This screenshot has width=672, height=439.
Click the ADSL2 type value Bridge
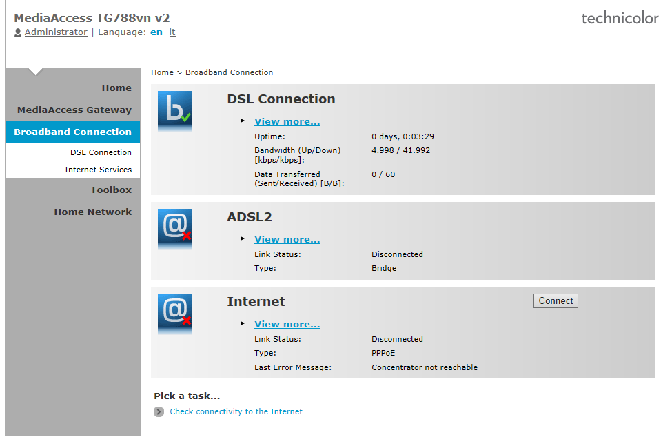tap(384, 268)
